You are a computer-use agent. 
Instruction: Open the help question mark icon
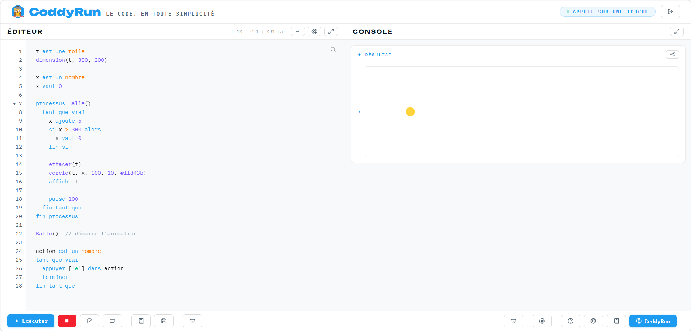(x=571, y=321)
